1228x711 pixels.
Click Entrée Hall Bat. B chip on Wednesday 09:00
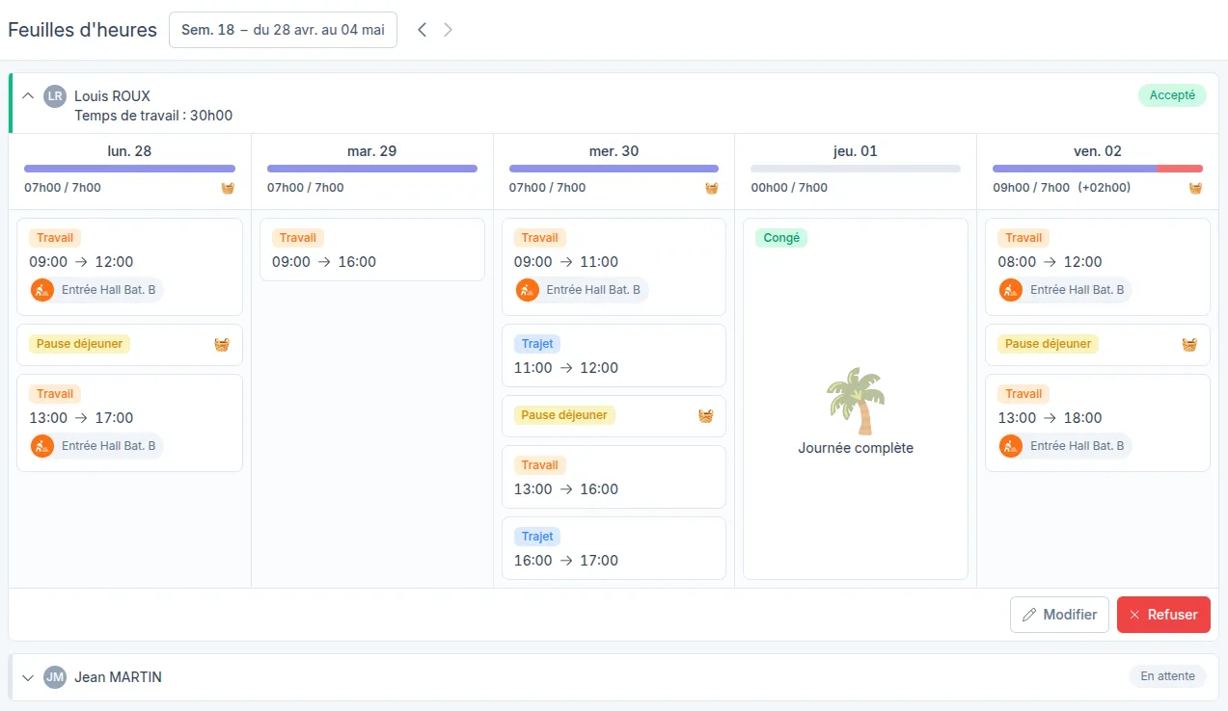point(582,290)
